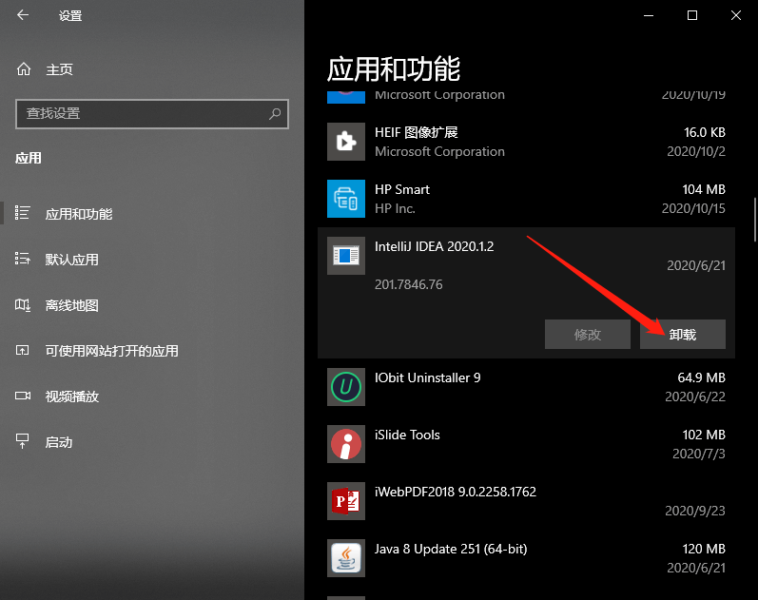This screenshot has width=758, height=600.
Task: Click the IObit Uninstaller 9 icon
Action: [345, 387]
